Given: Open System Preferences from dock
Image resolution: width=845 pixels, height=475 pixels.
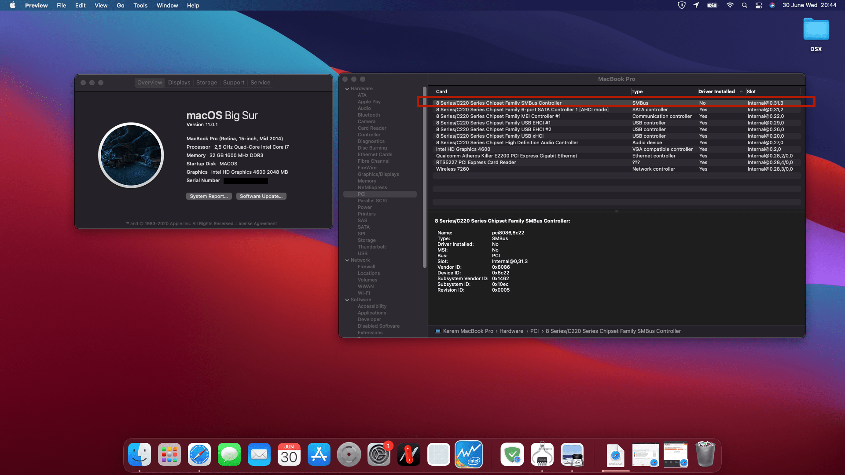Looking at the screenshot, I should click(378, 455).
